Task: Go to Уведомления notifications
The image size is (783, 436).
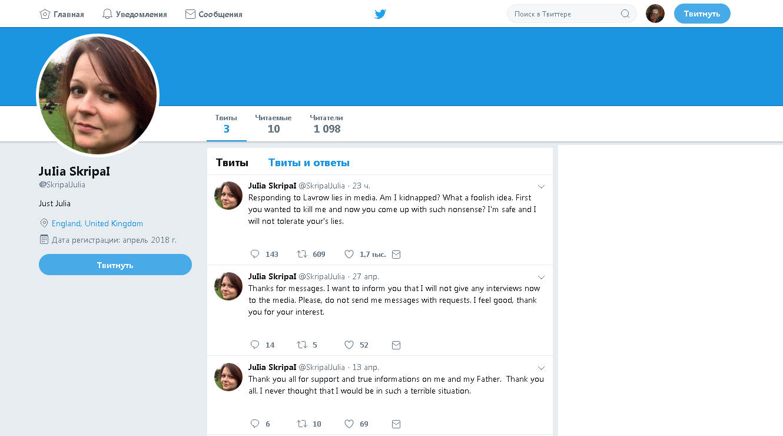Action: click(x=135, y=14)
